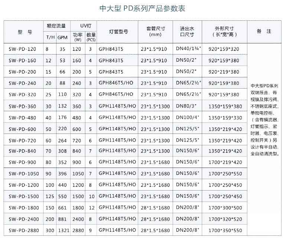
Task: Select the 型号 column header
Action: pyautogui.click(x=24, y=32)
